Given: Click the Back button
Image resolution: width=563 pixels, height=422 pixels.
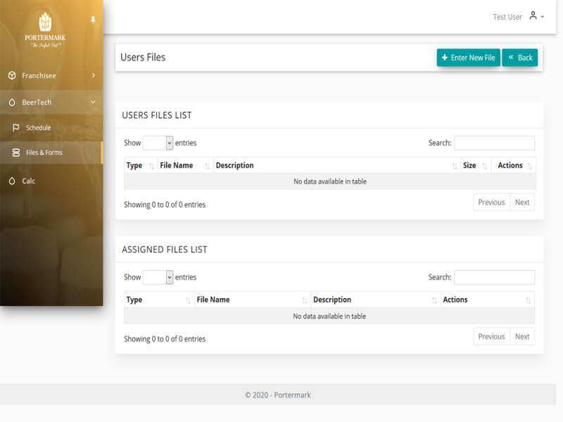Looking at the screenshot, I should 519,58.
